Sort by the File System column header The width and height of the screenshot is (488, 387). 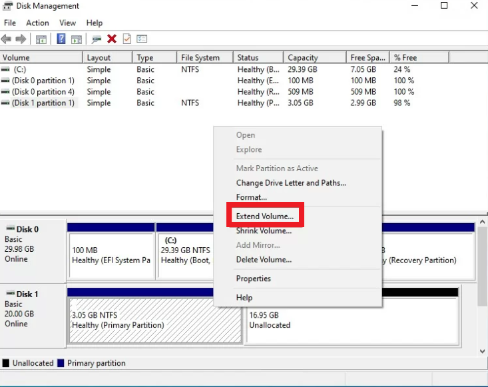click(x=205, y=57)
